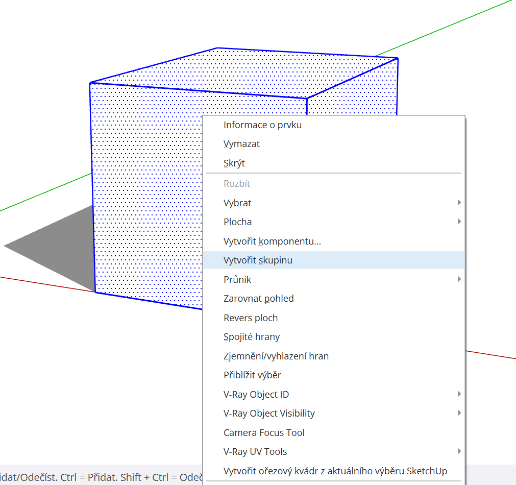
Task: Click Vytvořit ořezový kvádr z aktuálního výběru
Action: click(335, 471)
